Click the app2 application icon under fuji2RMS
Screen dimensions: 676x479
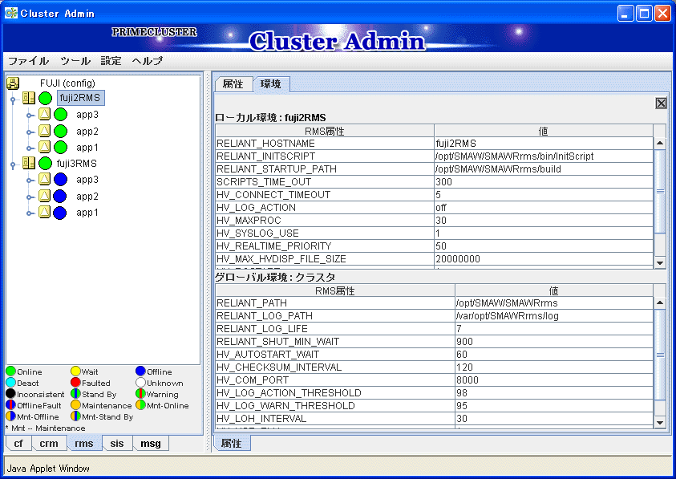[x=44, y=131]
